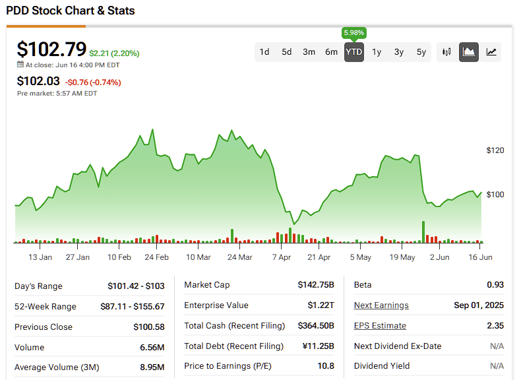Click the Beta value 0.93
The height and width of the screenshot is (380, 521).
[x=495, y=285]
